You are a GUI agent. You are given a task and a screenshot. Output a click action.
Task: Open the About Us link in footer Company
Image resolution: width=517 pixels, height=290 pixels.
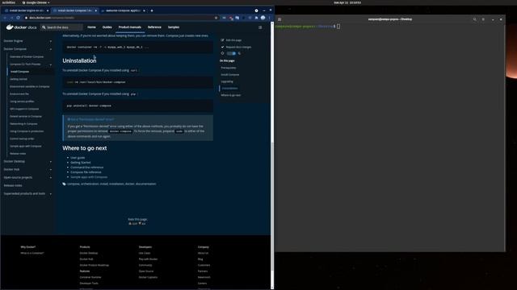pyautogui.click(x=203, y=253)
